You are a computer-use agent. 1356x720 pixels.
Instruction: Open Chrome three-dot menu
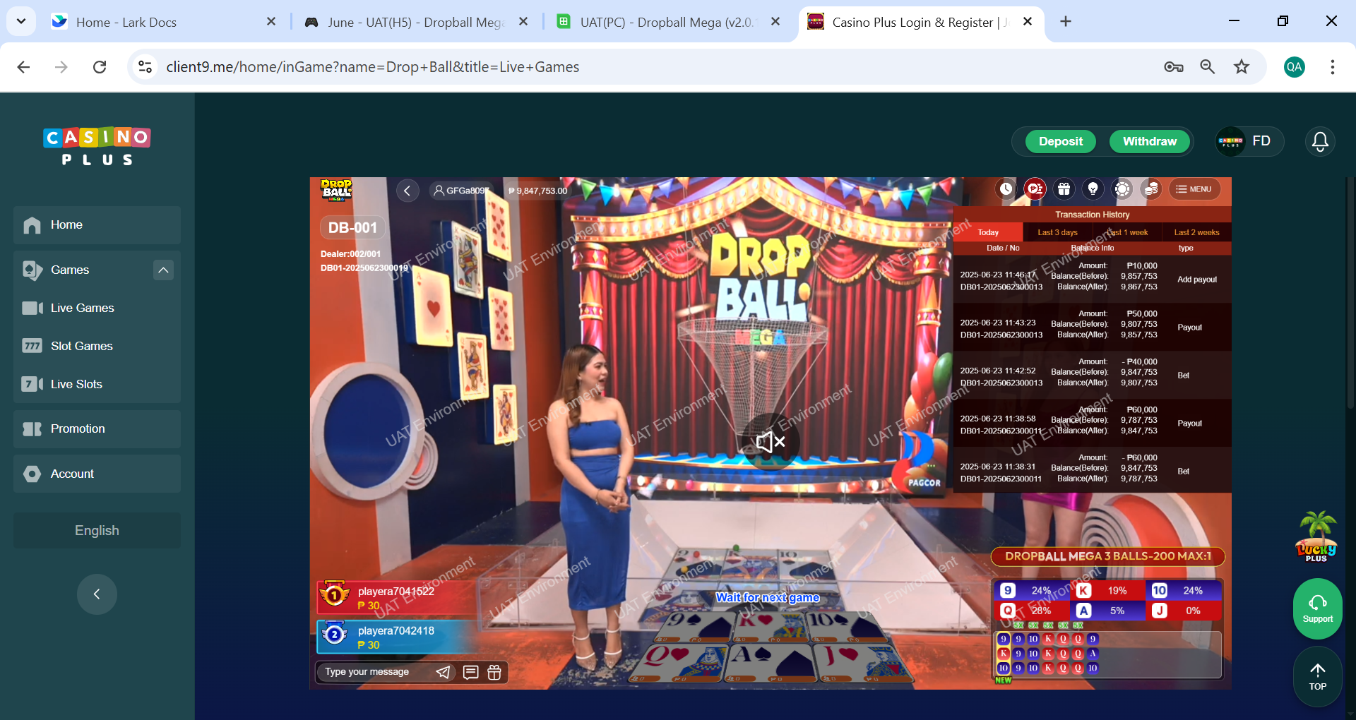(x=1332, y=67)
